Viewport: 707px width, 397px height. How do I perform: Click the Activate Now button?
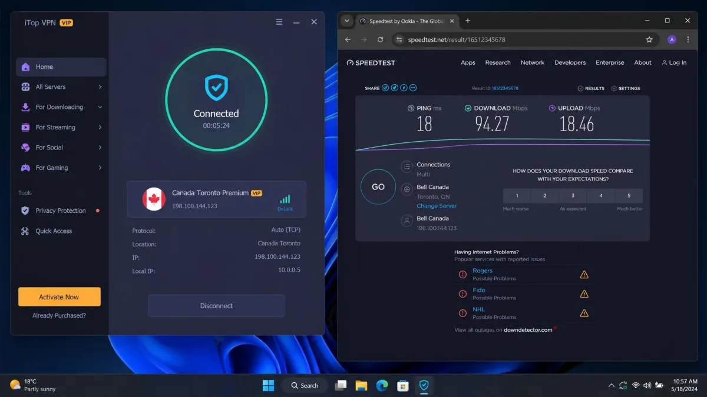[59, 297]
